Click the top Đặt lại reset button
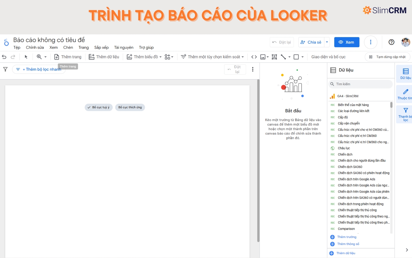The width and height of the screenshot is (412, 258). point(282,42)
